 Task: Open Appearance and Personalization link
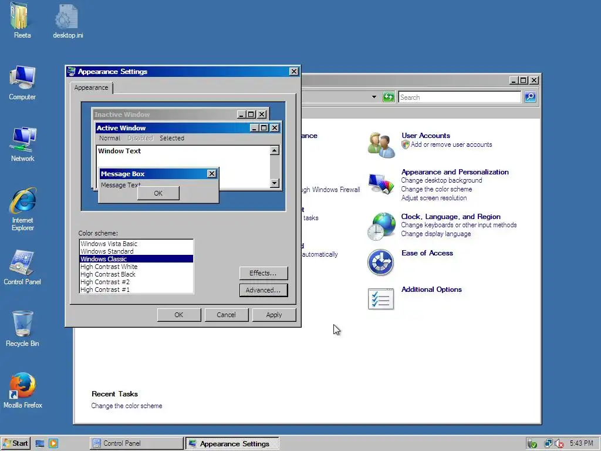pyautogui.click(x=455, y=172)
